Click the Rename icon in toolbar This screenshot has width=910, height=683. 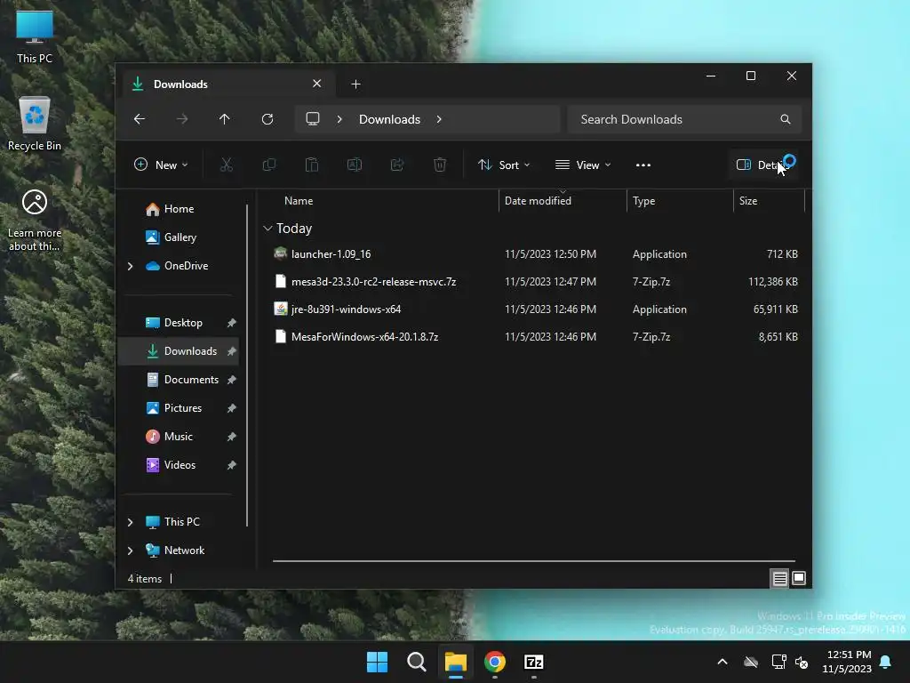355,165
